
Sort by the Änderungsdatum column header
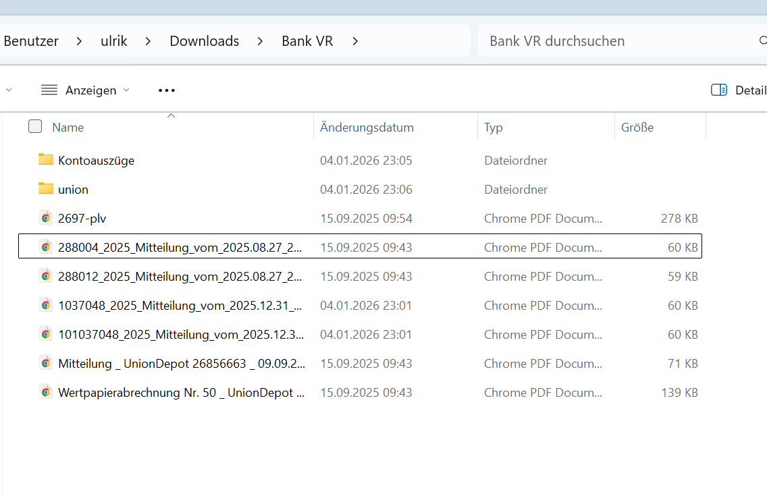click(367, 127)
